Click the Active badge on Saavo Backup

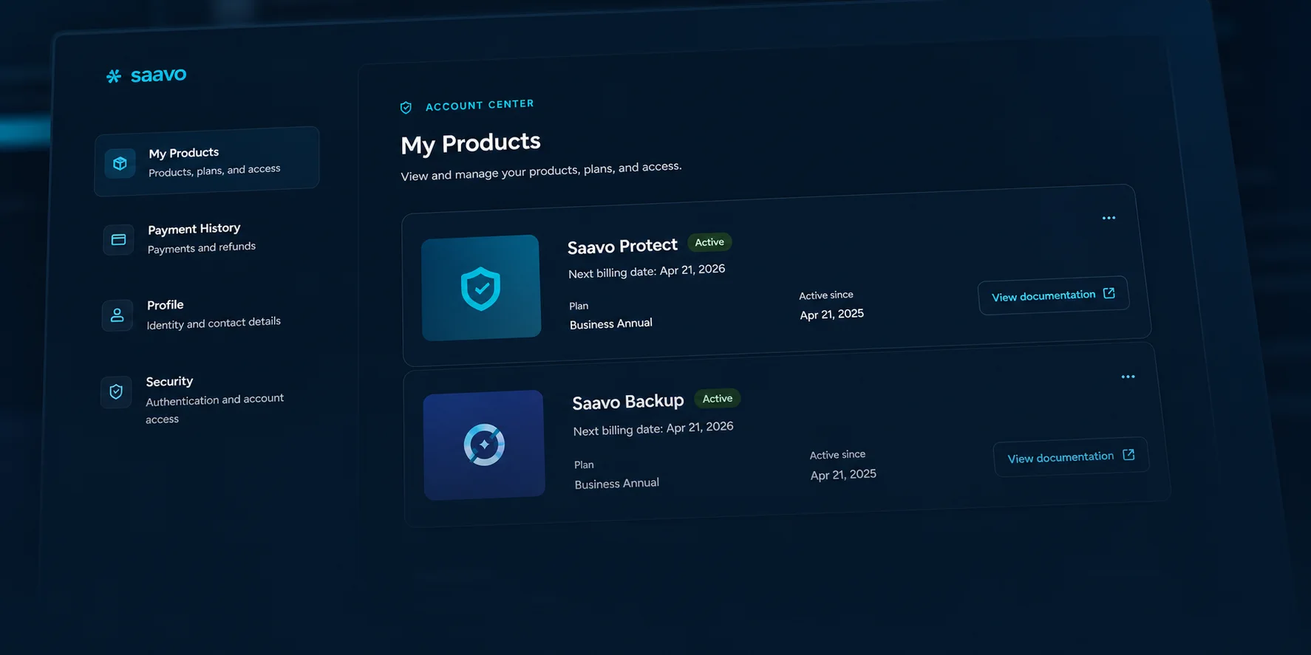718,399
